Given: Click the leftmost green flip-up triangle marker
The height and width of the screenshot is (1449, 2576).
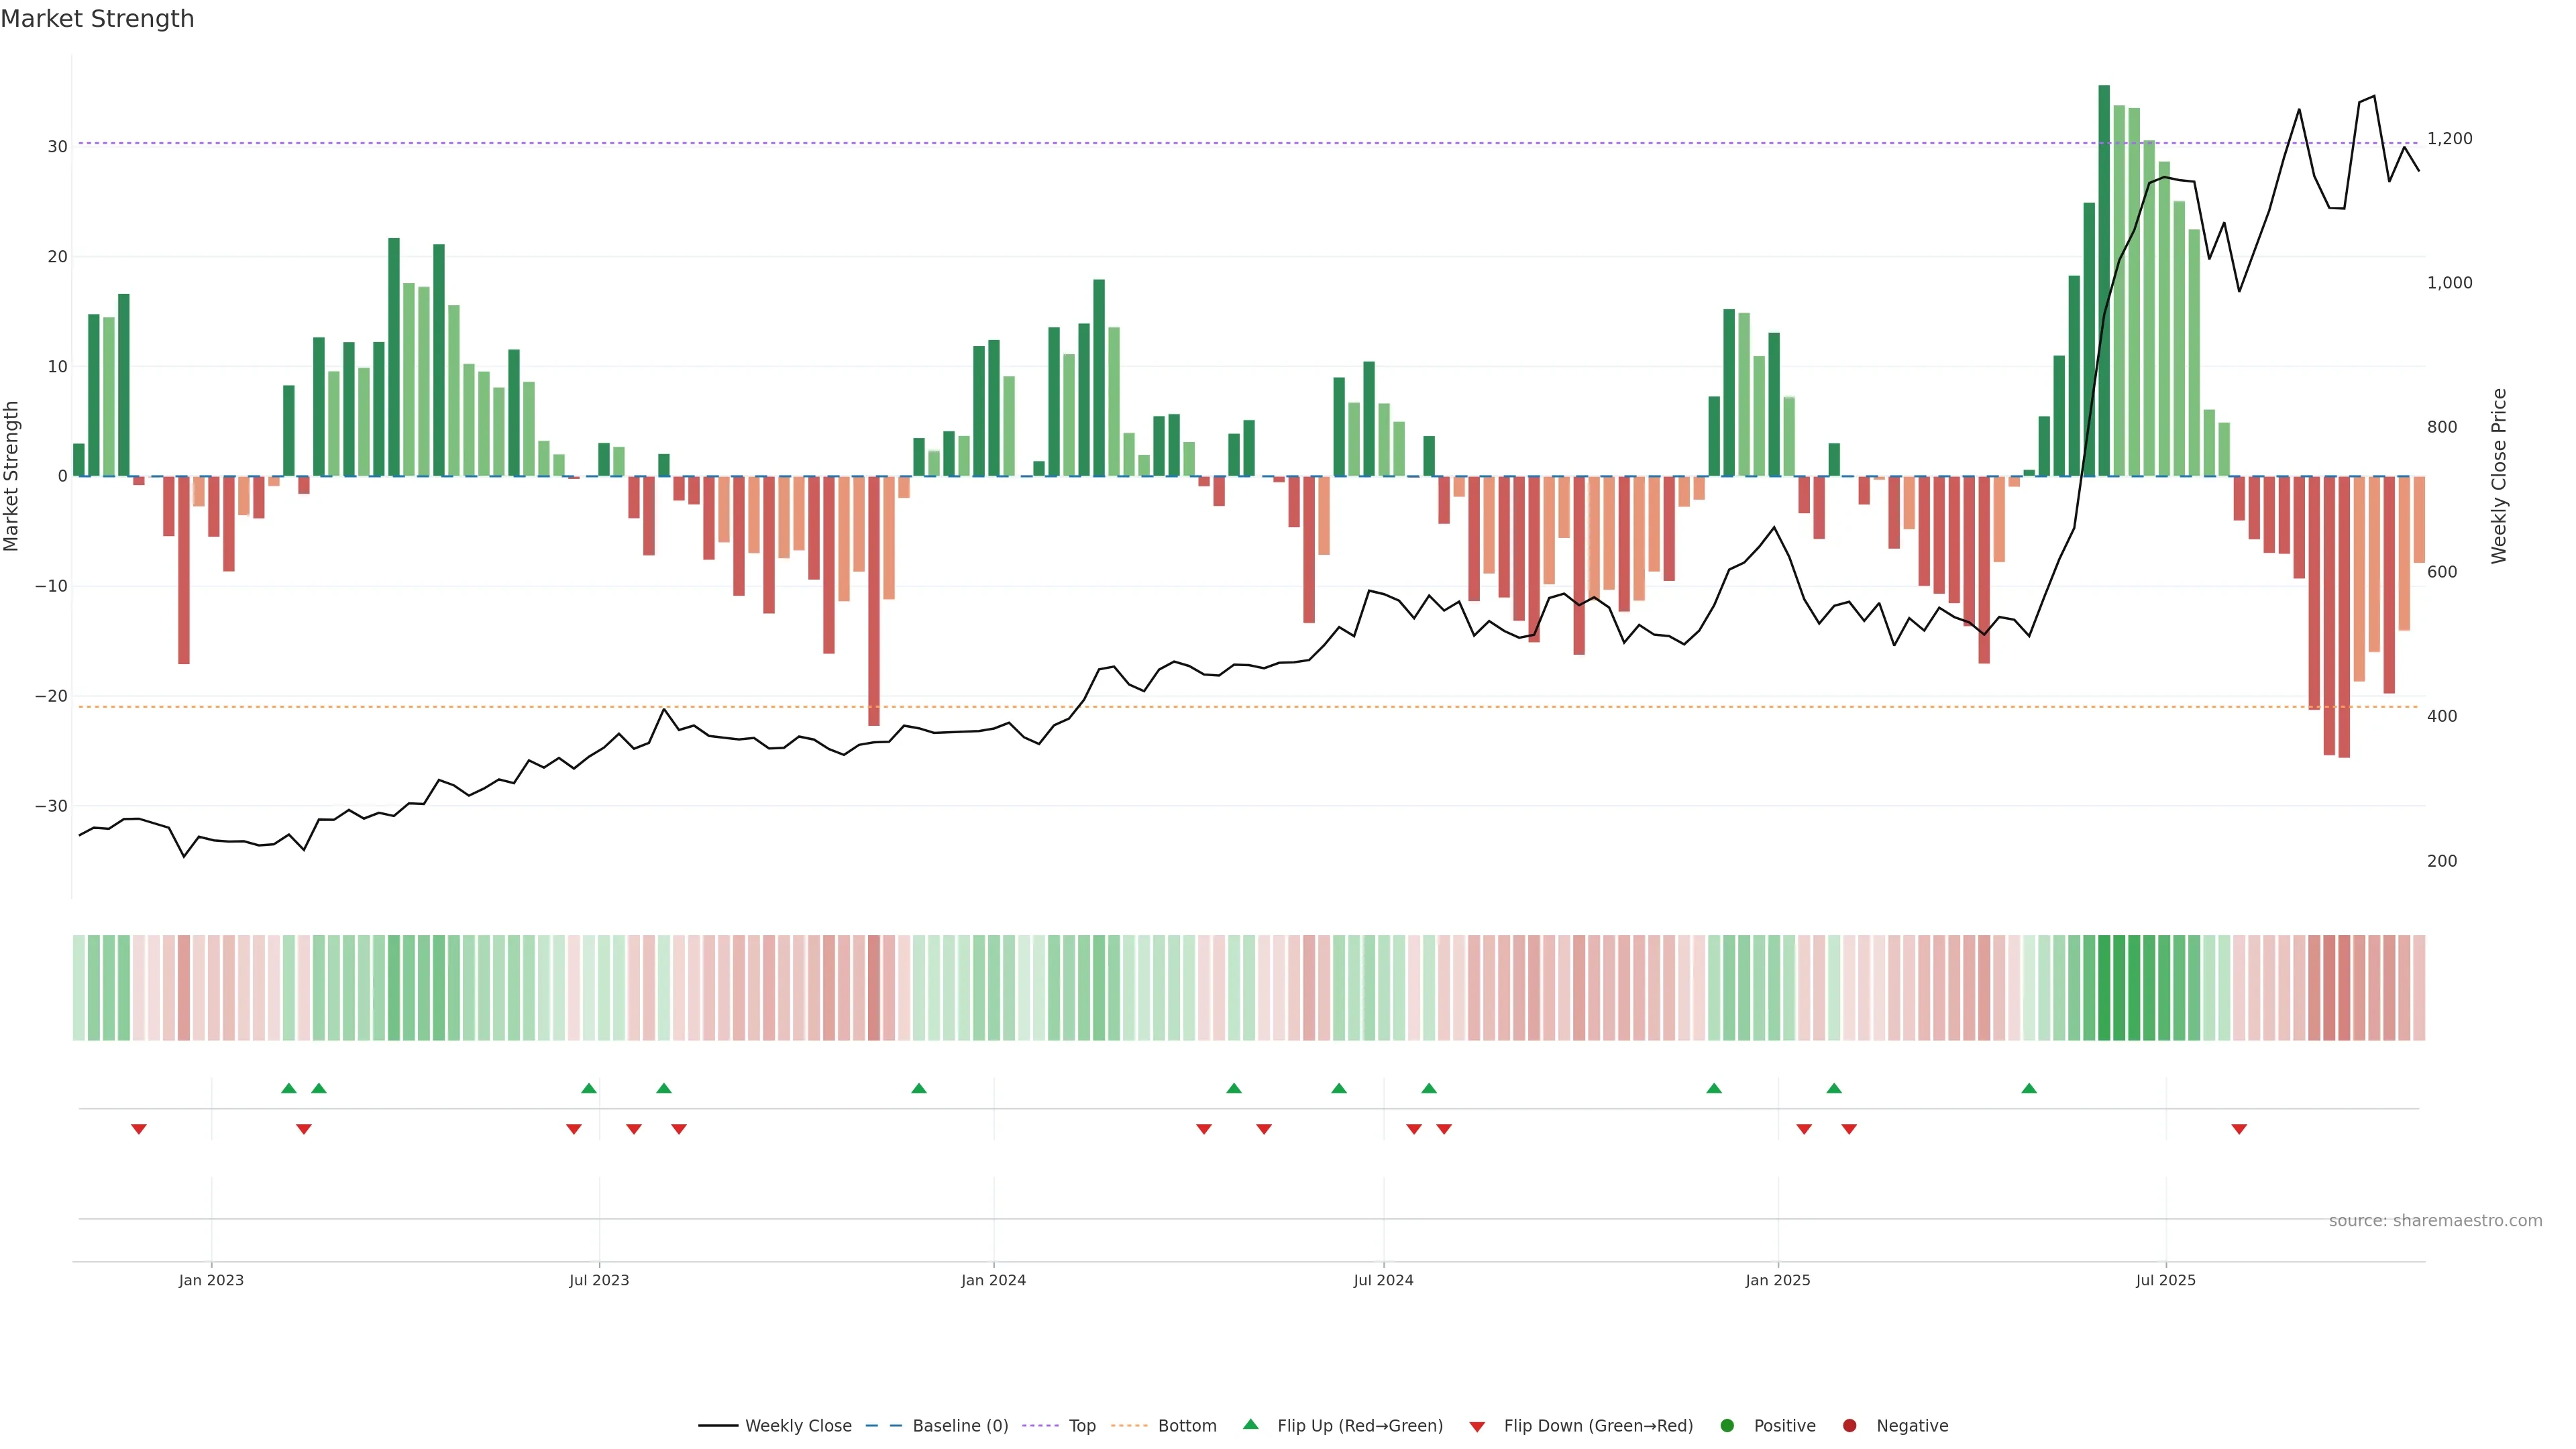Looking at the screenshot, I should point(289,1088).
